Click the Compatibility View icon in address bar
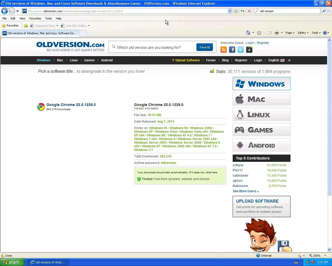 click(236, 11)
